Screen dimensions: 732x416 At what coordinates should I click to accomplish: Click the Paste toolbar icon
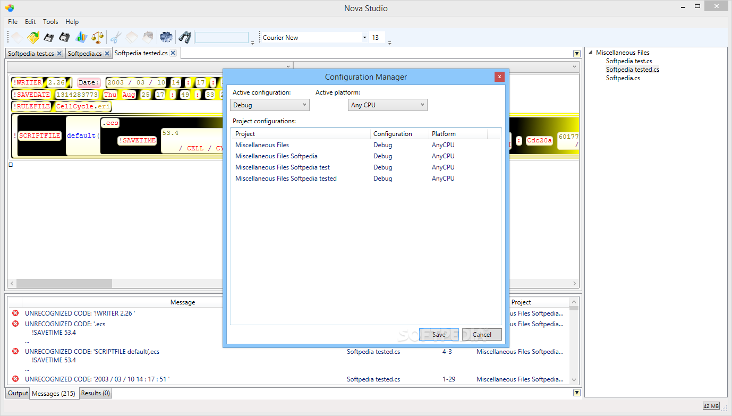(148, 37)
